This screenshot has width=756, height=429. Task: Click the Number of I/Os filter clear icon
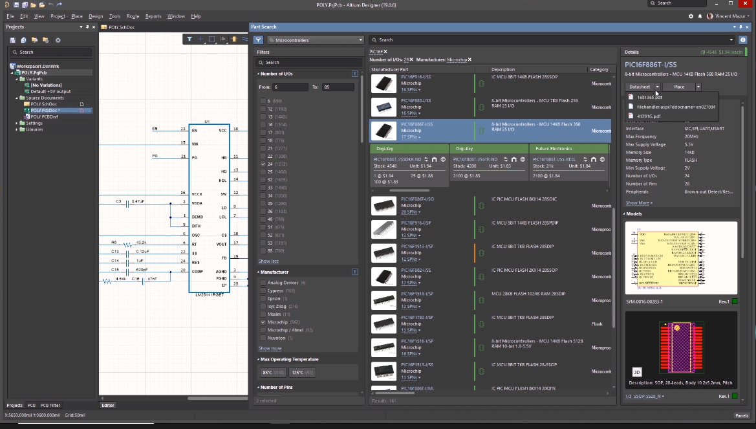tap(355, 74)
